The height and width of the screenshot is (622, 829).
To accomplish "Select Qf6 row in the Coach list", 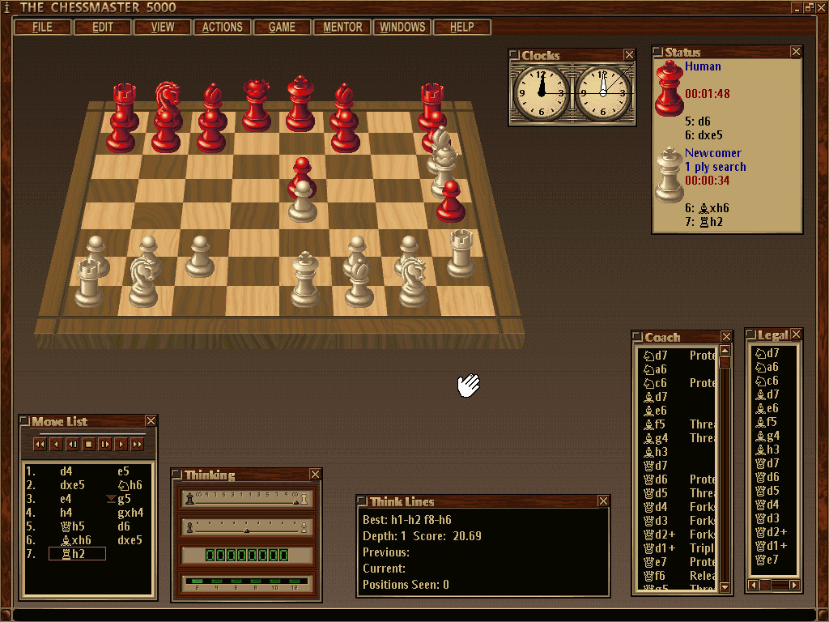I will point(679,576).
